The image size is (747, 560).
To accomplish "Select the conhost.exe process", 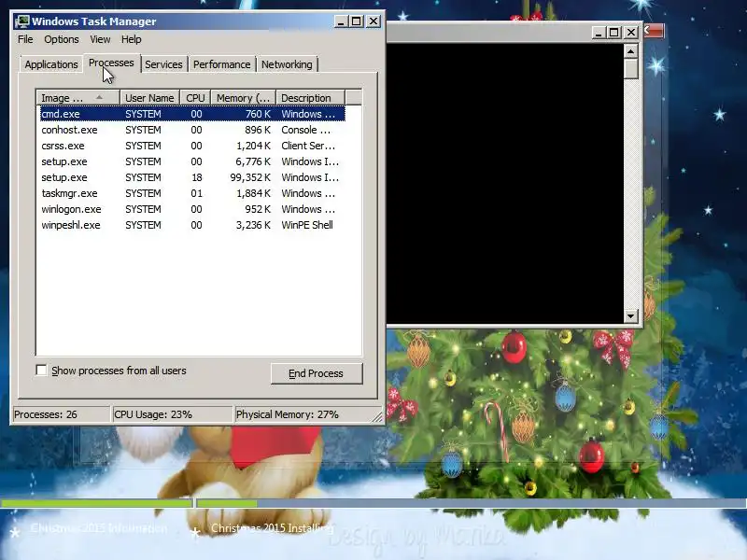I will (x=192, y=130).
